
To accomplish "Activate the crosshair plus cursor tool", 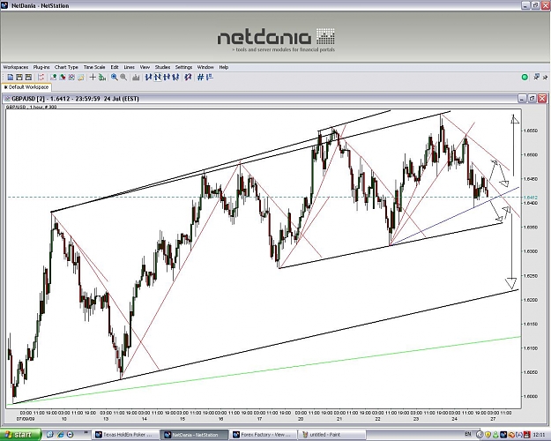I will [93, 78].
